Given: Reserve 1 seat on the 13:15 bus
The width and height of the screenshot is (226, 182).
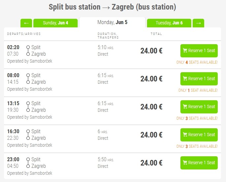Looking at the screenshot, I should click(x=199, y=107).
